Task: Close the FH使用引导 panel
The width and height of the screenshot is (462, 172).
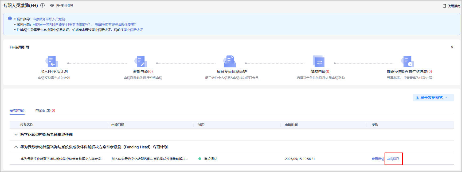Action: 452,47
